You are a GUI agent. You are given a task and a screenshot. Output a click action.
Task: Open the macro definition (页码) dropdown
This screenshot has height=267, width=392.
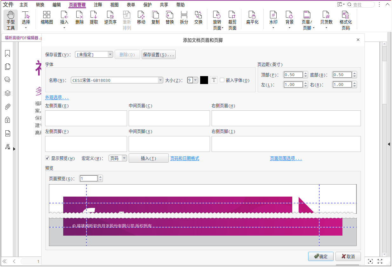click(x=124, y=158)
